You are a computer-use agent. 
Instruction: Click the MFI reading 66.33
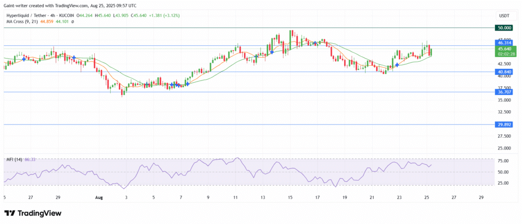pos(29,160)
